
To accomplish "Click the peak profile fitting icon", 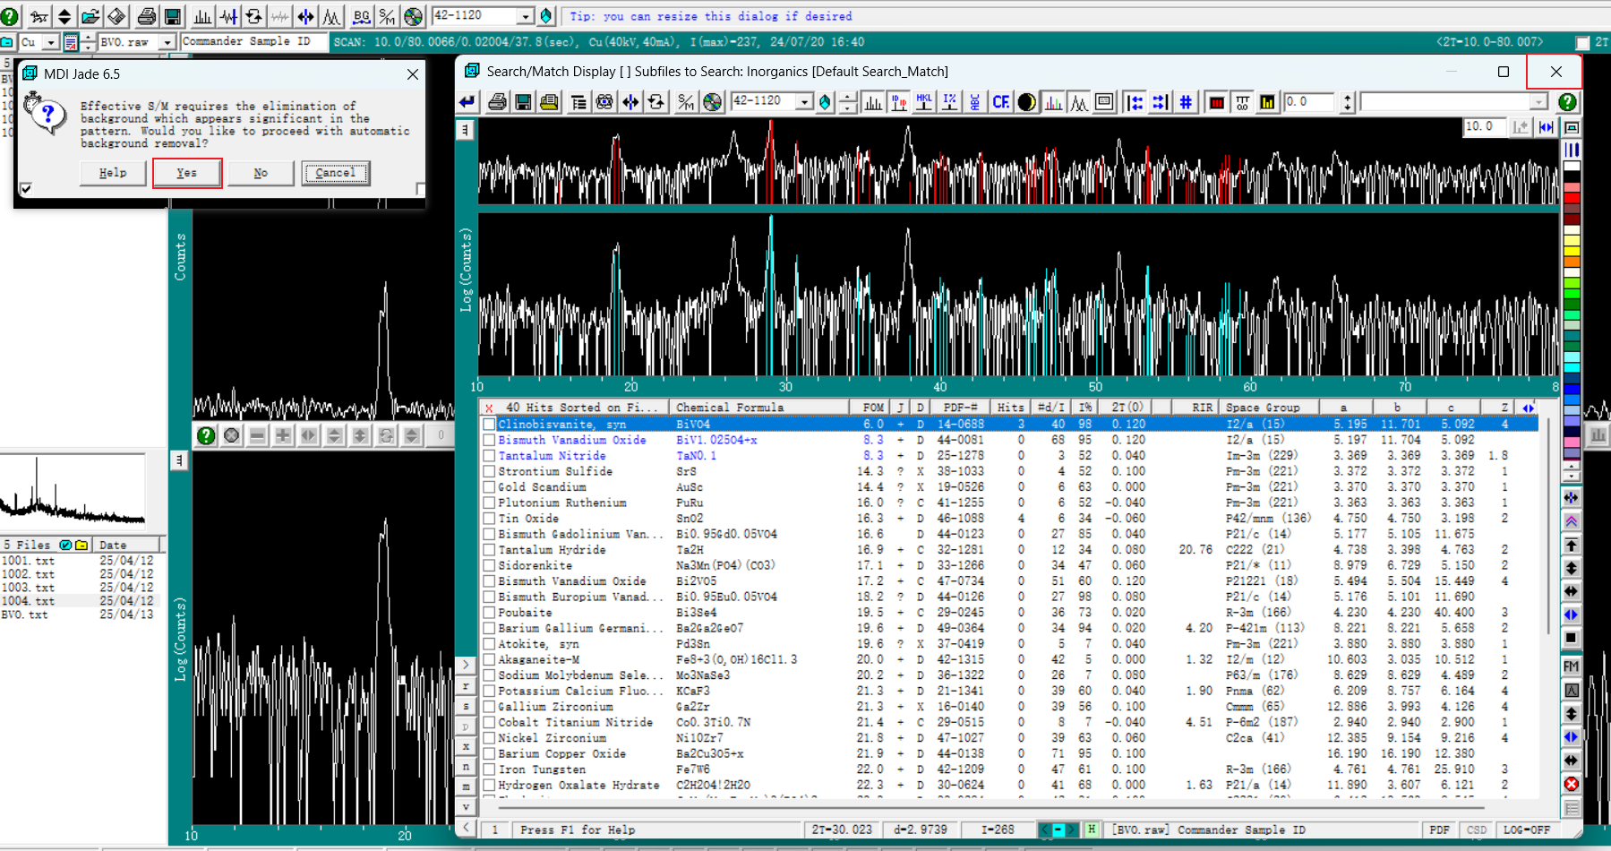I will point(332,16).
